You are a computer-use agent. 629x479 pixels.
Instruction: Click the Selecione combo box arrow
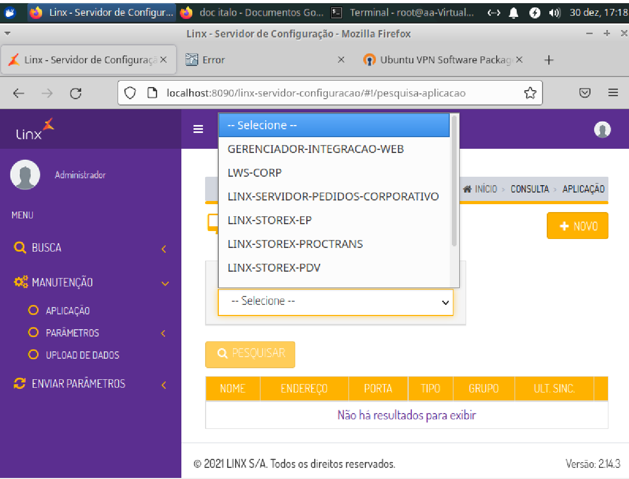point(446,302)
